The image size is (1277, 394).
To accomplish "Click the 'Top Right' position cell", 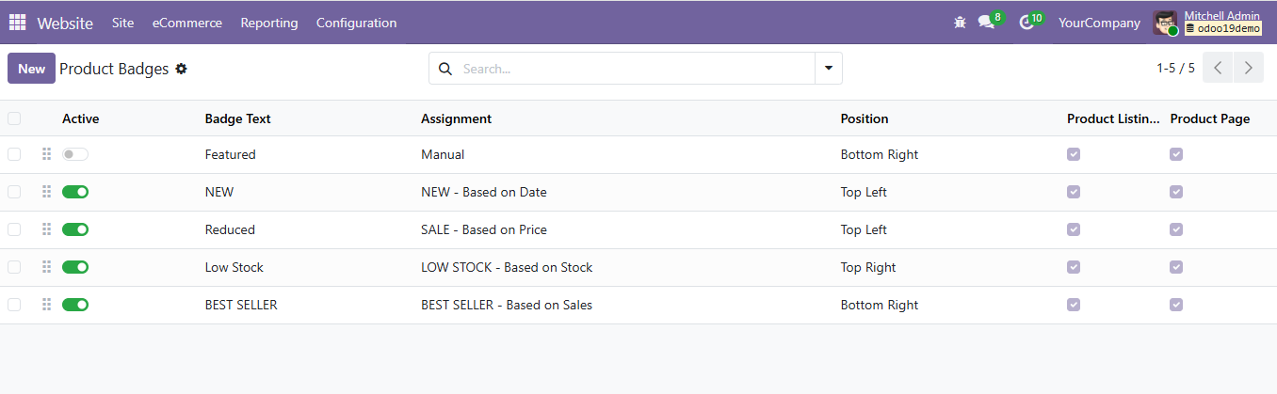I will pyautogui.click(x=868, y=267).
